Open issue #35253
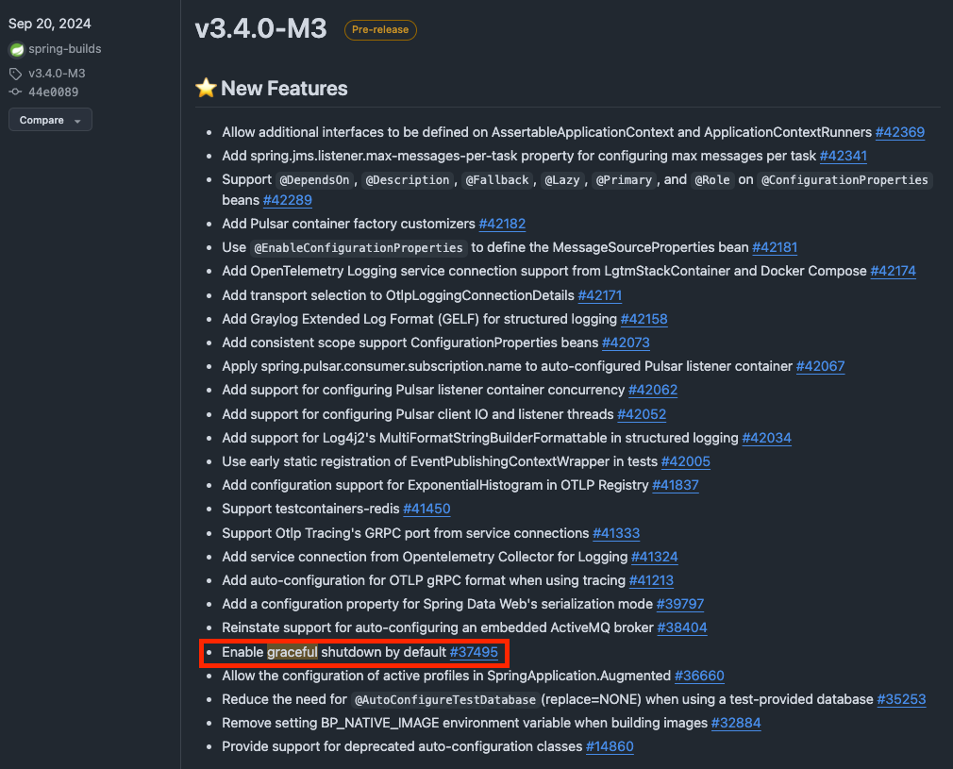953x769 pixels. coord(901,700)
